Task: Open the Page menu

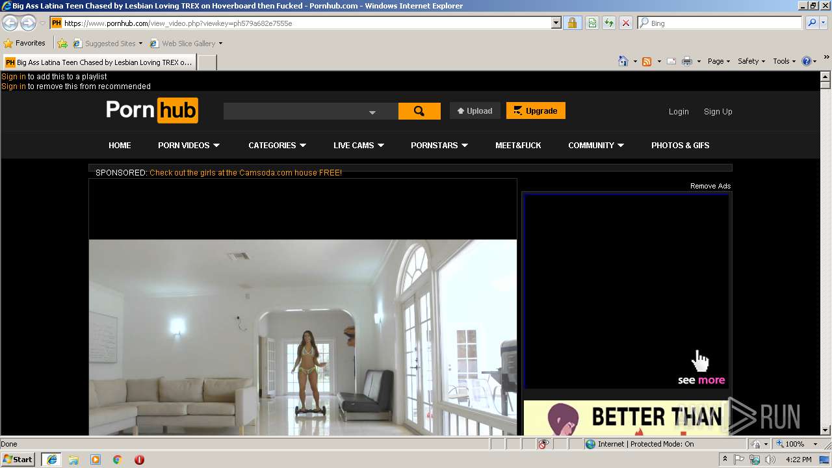Action: point(719,61)
